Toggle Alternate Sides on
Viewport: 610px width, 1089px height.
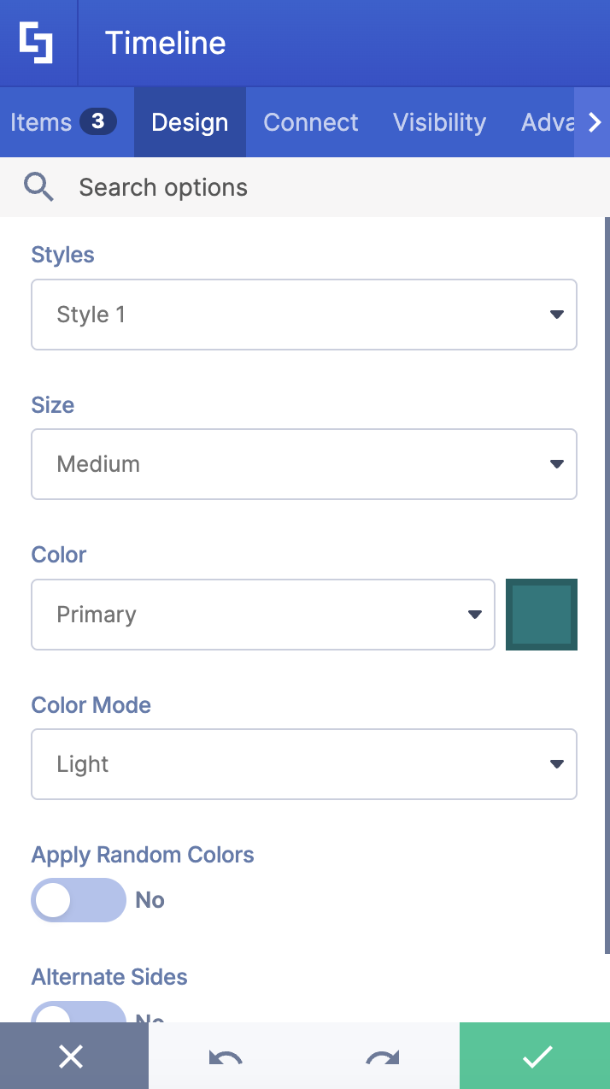(79, 1017)
